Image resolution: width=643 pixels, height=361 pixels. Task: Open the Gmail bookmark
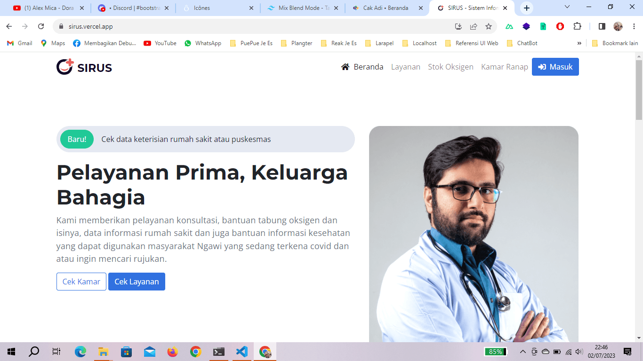20,43
